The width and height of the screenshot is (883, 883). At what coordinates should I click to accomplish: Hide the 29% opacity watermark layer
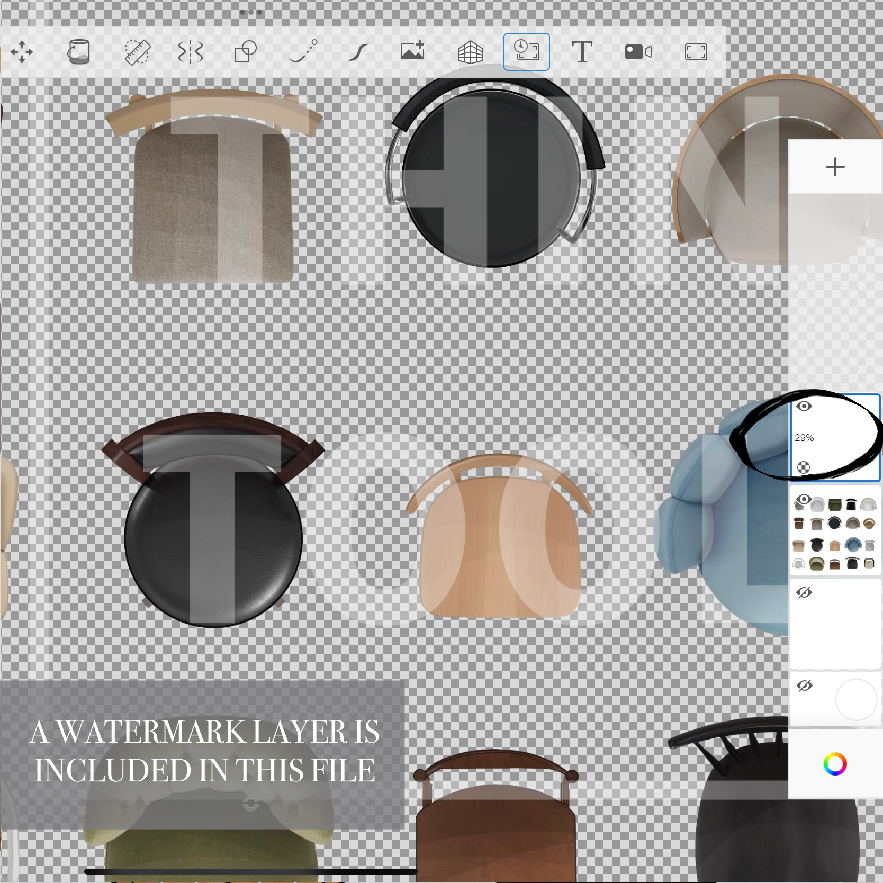point(804,406)
